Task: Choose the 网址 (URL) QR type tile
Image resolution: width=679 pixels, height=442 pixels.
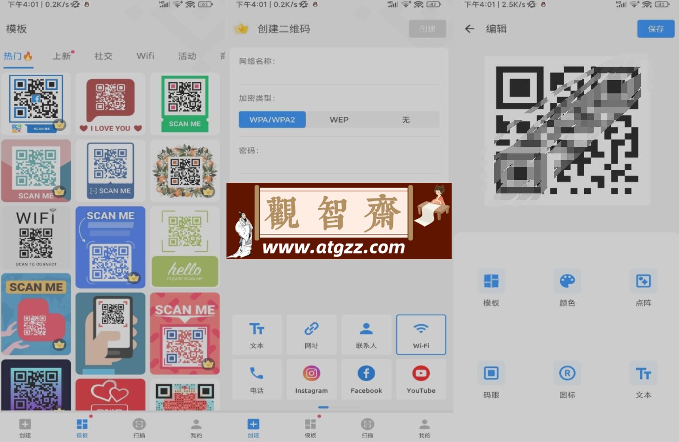Action: tap(311, 334)
